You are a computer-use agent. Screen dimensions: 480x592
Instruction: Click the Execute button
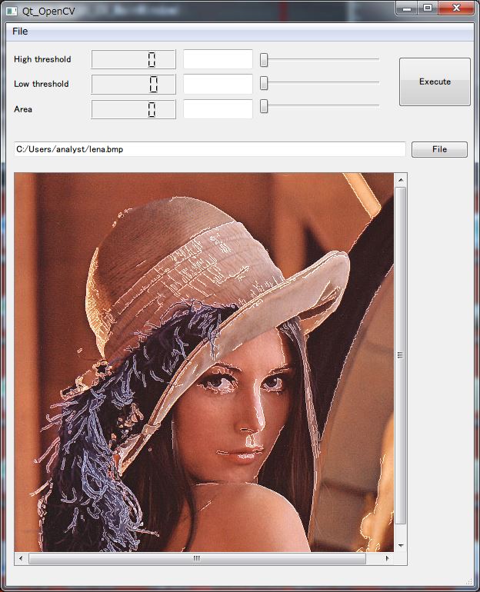(435, 81)
